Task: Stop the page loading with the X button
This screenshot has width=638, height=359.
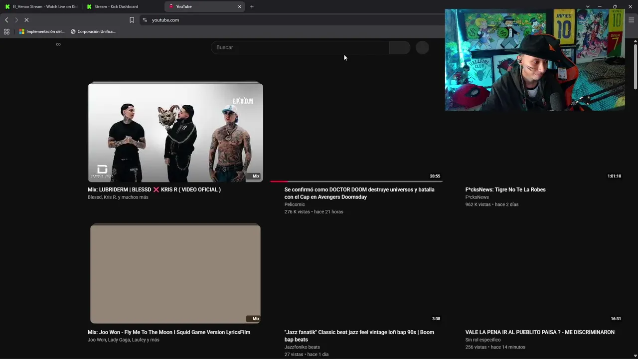Action: coord(26,20)
